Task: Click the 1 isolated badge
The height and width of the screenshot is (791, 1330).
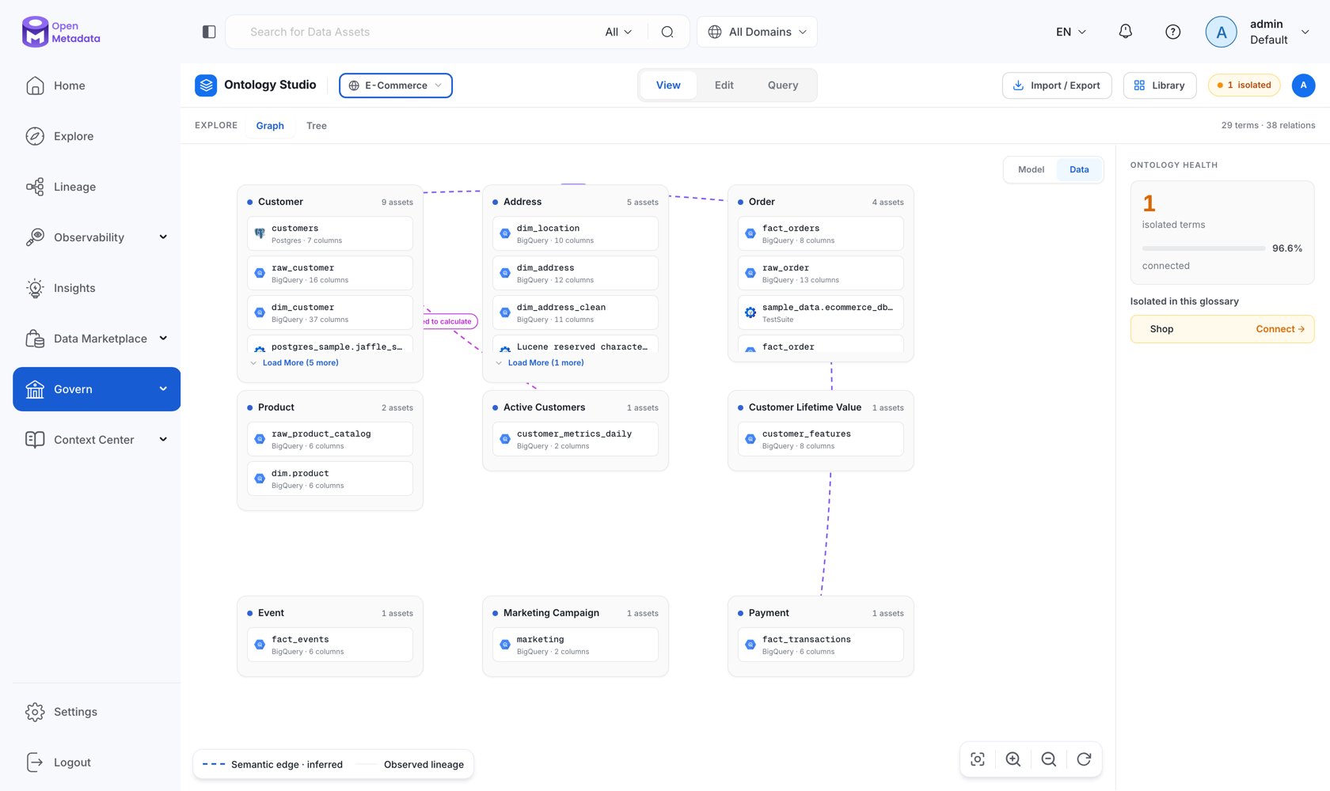Action: 1244,85
